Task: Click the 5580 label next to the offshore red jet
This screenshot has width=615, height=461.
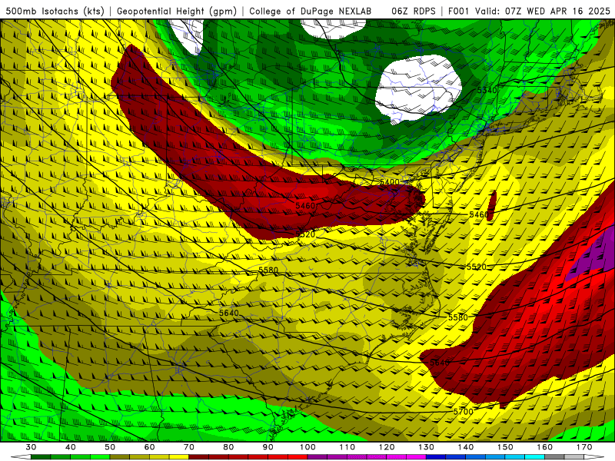Action: [458, 317]
